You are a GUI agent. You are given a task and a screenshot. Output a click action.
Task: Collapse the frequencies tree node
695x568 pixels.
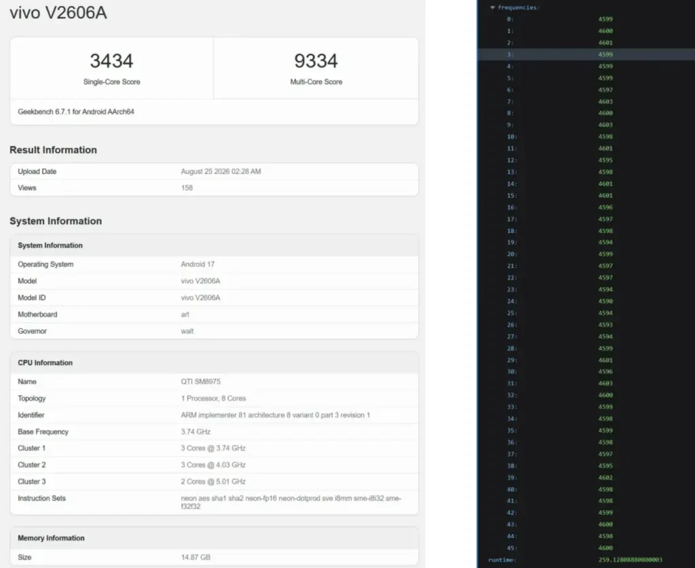pos(493,7)
